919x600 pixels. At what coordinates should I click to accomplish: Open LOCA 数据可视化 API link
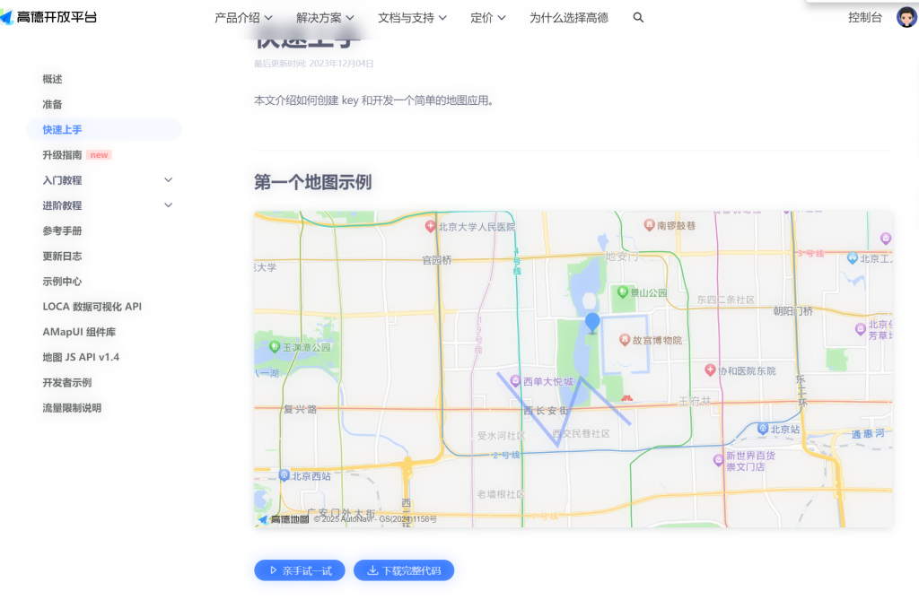click(x=92, y=307)
